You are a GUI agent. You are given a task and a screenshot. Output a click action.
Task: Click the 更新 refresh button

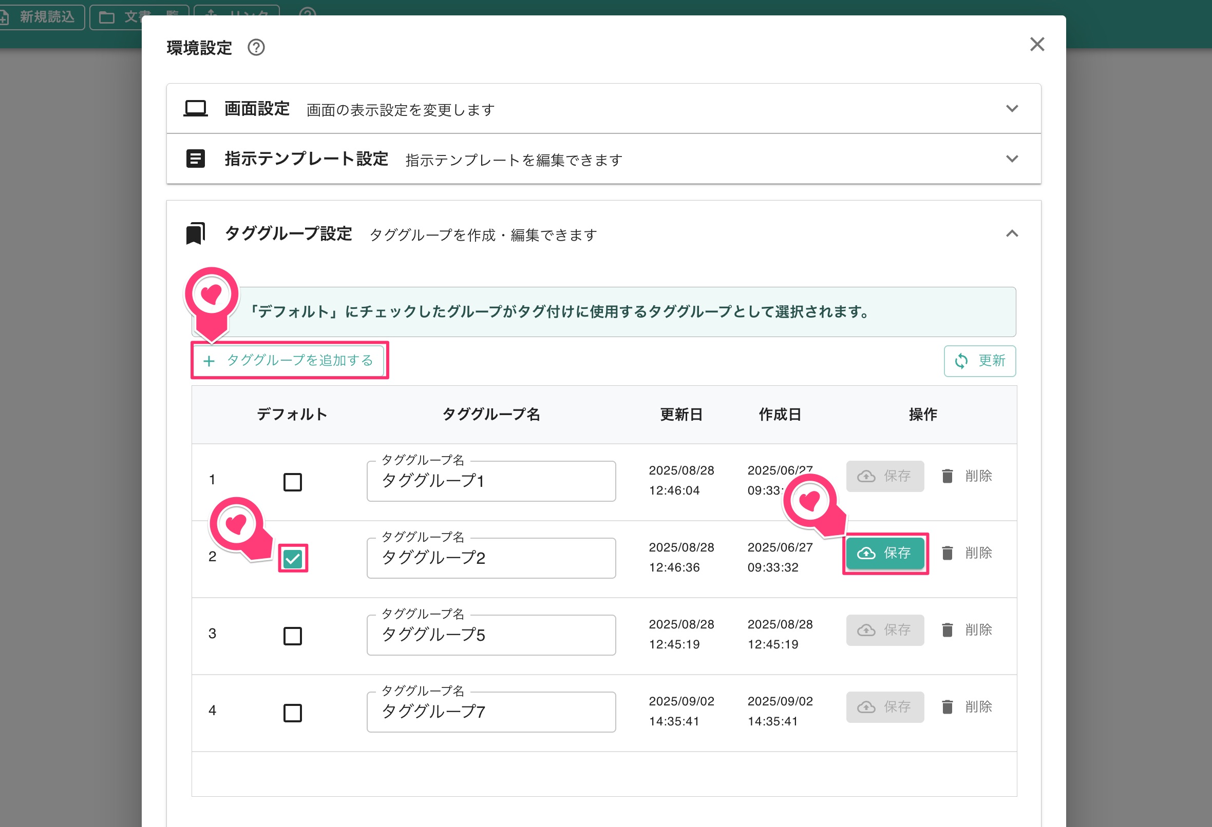pos(979,361)
